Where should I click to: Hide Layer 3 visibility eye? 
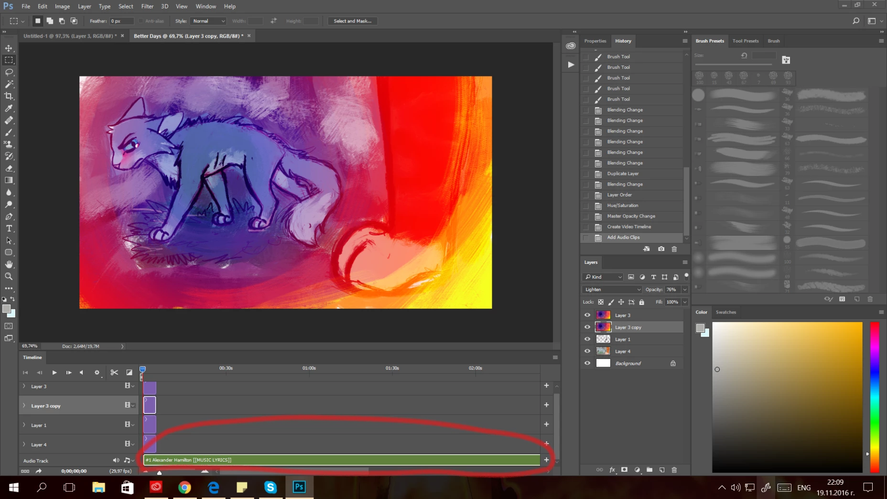click(587, 315)
